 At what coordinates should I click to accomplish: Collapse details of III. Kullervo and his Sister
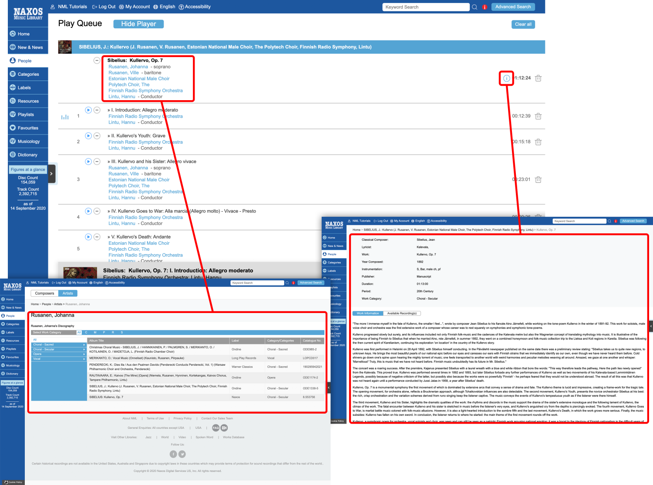pos(97,162)
